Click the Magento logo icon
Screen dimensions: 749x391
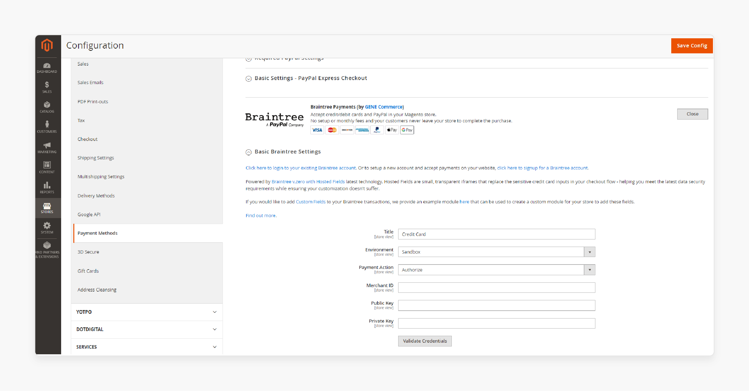(47, 45)
